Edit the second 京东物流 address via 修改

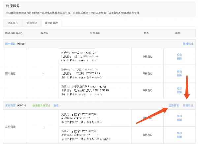pos(180,133)
